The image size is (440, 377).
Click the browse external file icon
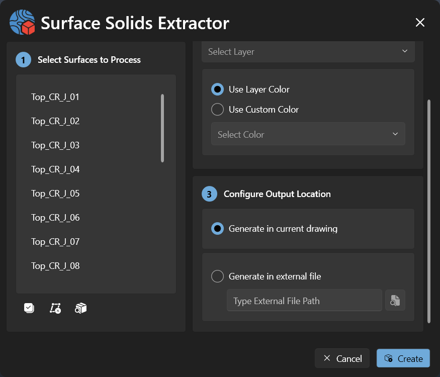[395, 301]
